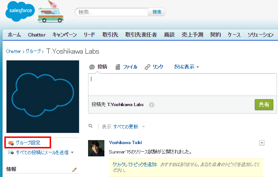Select the 取引先 tab
The height and width of the screenshot is (177, 278).
pos(110,35)
